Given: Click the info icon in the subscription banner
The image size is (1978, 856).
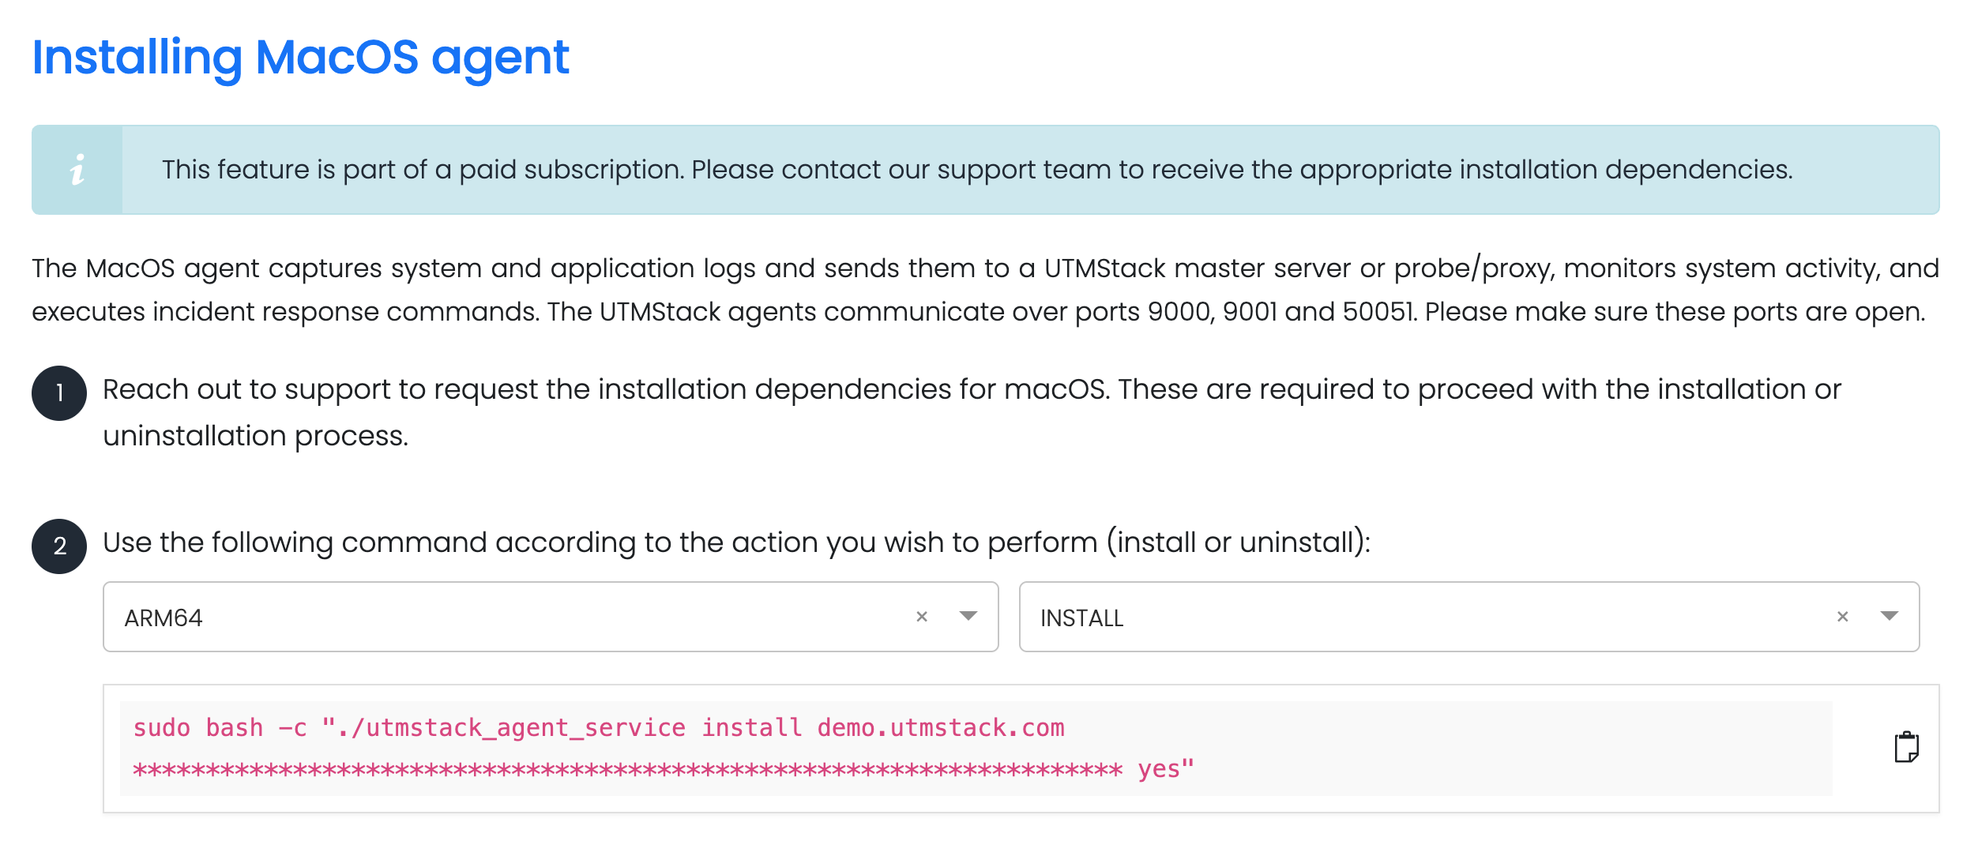Looking at the screenshot, I should coord(77,170).
